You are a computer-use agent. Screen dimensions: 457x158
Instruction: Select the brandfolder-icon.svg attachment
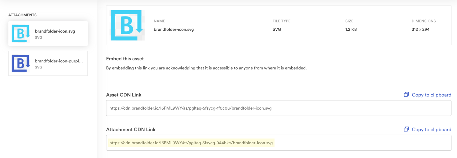48,33
